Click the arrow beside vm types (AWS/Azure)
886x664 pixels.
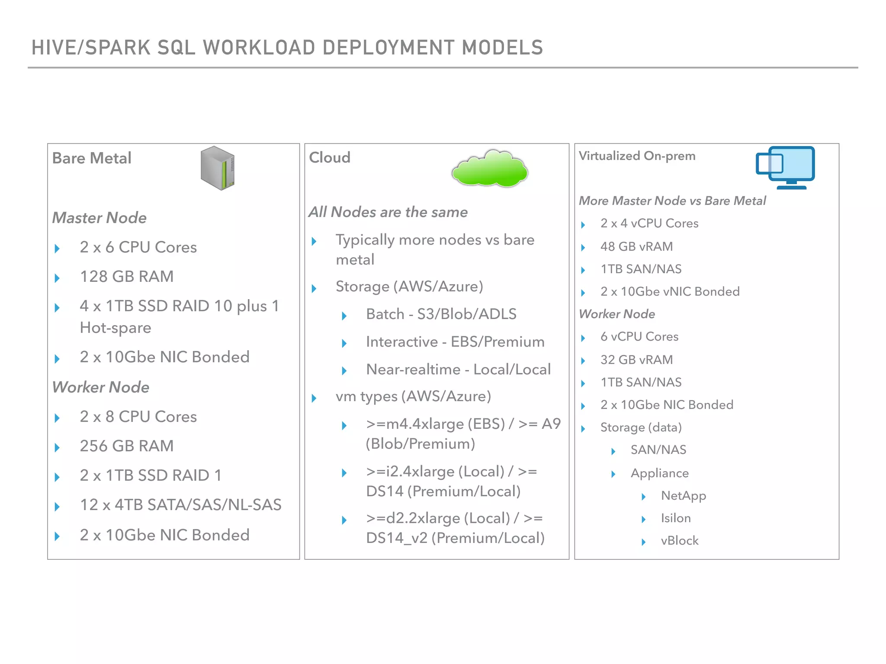point(314,398)
